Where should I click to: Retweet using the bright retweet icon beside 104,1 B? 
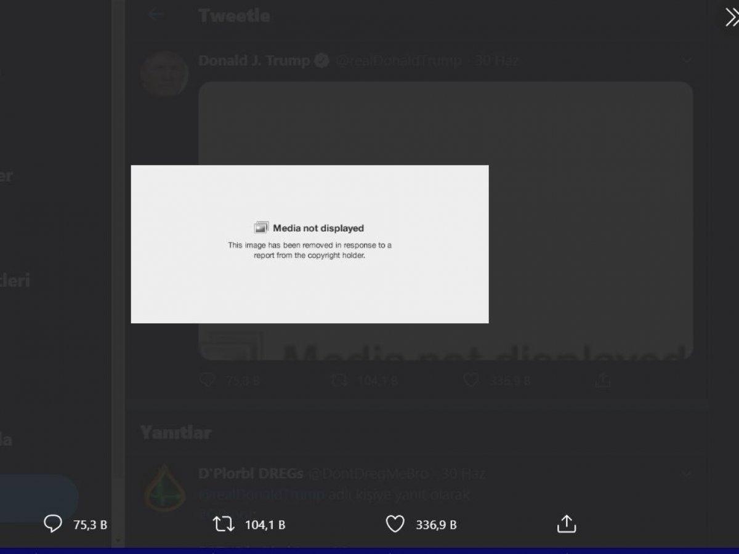click(x=224, y=524)
